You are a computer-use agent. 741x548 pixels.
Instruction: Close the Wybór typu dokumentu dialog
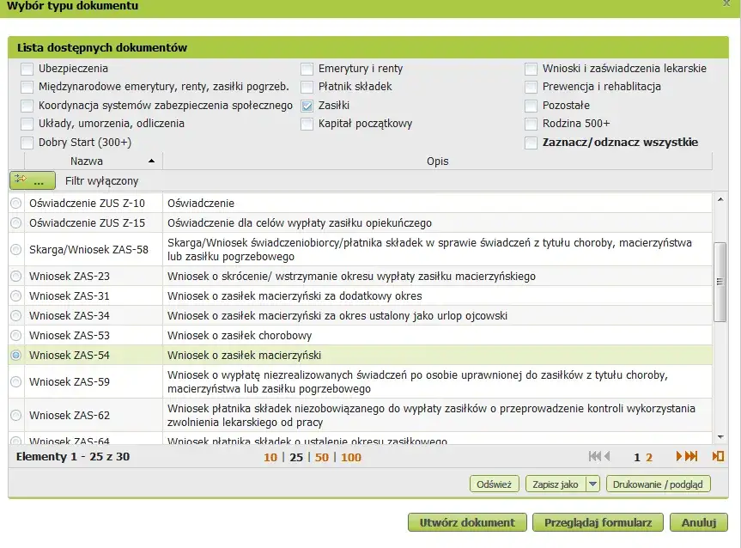tap(726, 4)
